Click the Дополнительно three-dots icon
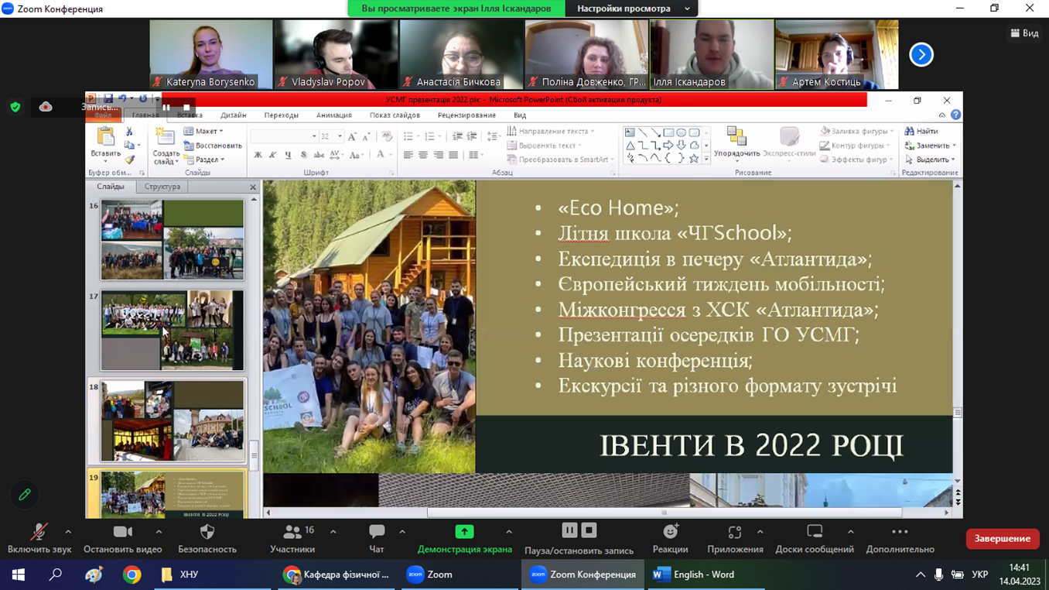 [x=900, y=533]
